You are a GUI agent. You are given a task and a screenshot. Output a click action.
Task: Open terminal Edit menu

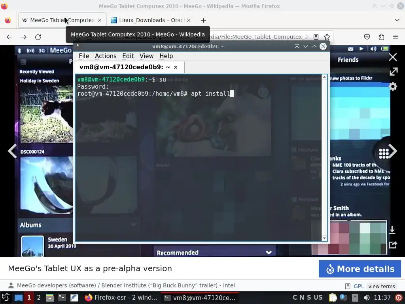[128, 56]
